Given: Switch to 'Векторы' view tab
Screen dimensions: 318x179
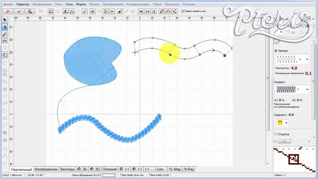Looking at the screenshot, I should coord(68,169).
